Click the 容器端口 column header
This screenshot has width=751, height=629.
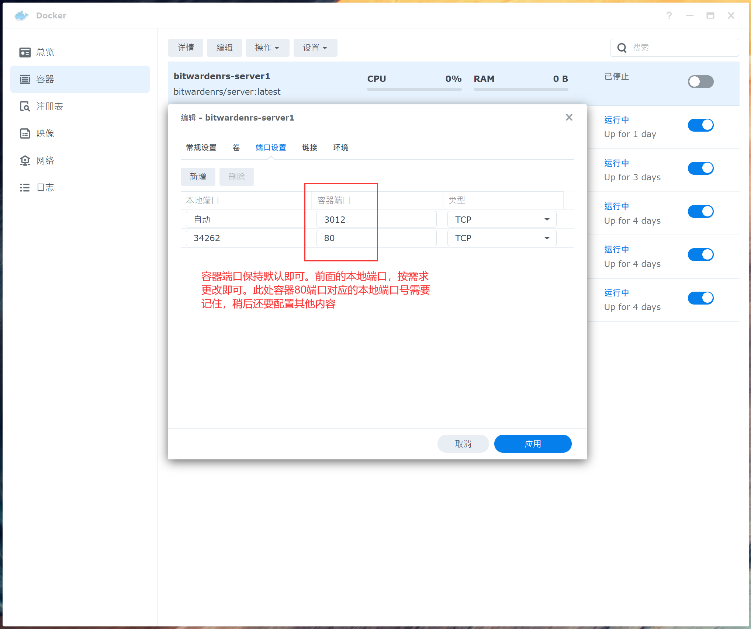(377, 201)
